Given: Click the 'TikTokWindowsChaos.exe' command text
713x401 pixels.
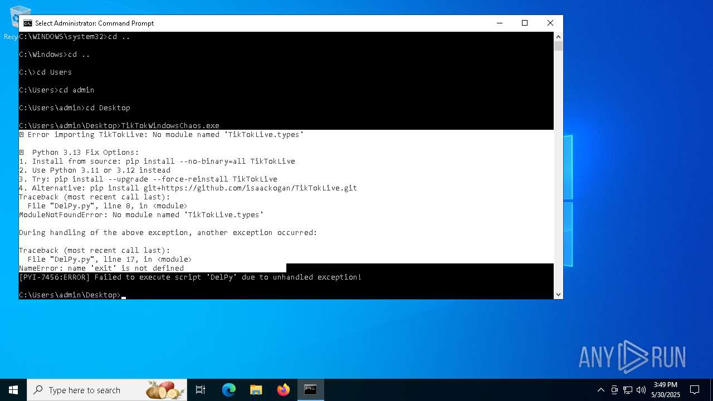Looking at the screenshot, I should tap(170, 125).
